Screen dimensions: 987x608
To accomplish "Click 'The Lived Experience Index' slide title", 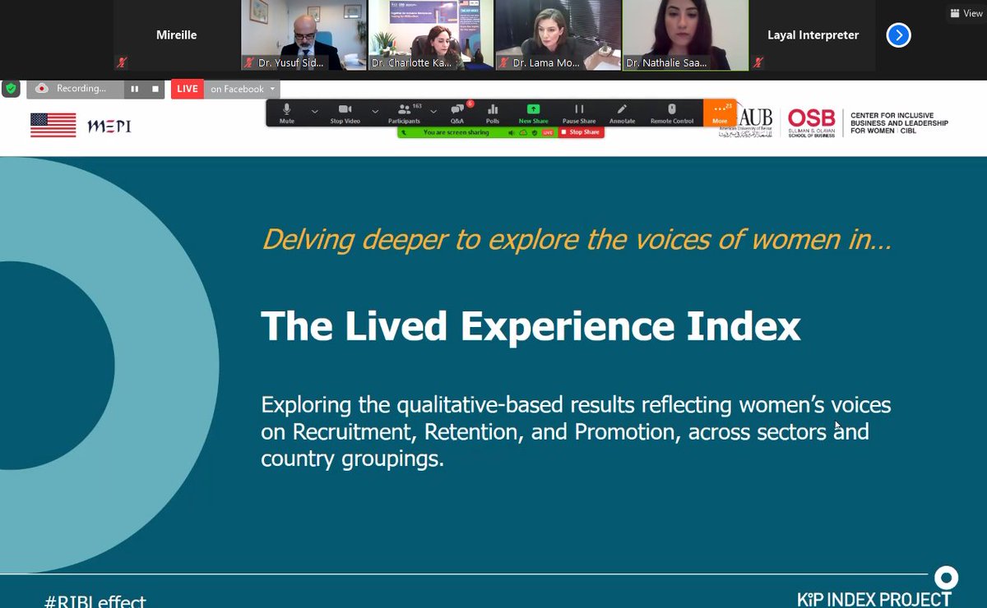I will (531, 326).
